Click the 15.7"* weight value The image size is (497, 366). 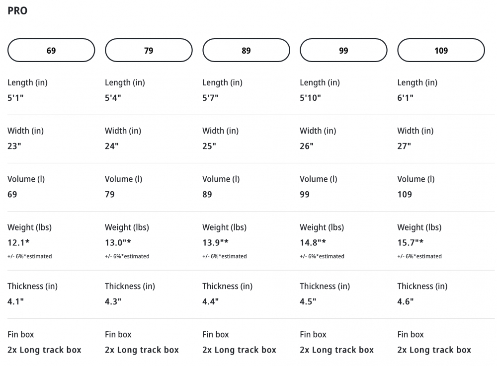pyautogui.click(x=410, y=242)
